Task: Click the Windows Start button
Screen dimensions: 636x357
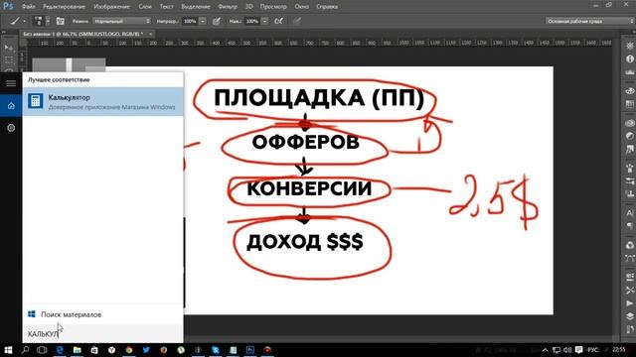Action: [x=8, y=350]
